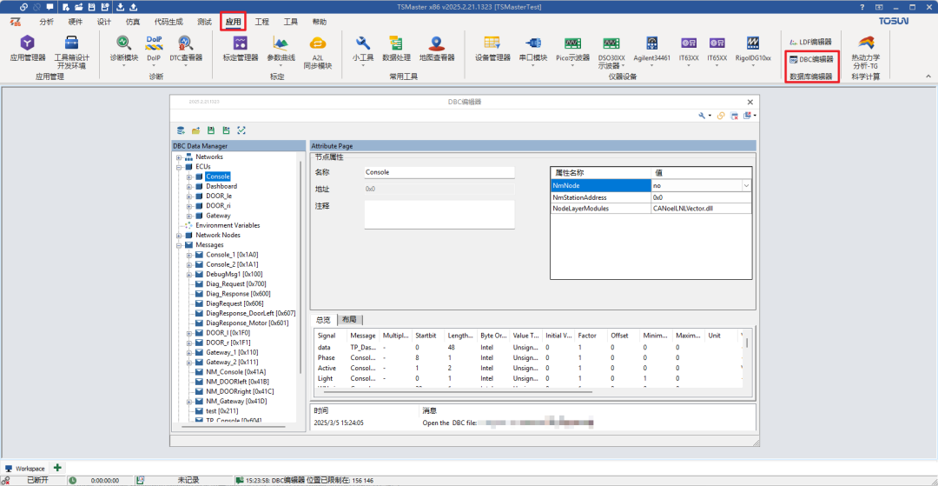The width and height of the screenshot is (938, 486).
Task: Select Diag_Request [0x700] message
Action: tap(235, 284)
